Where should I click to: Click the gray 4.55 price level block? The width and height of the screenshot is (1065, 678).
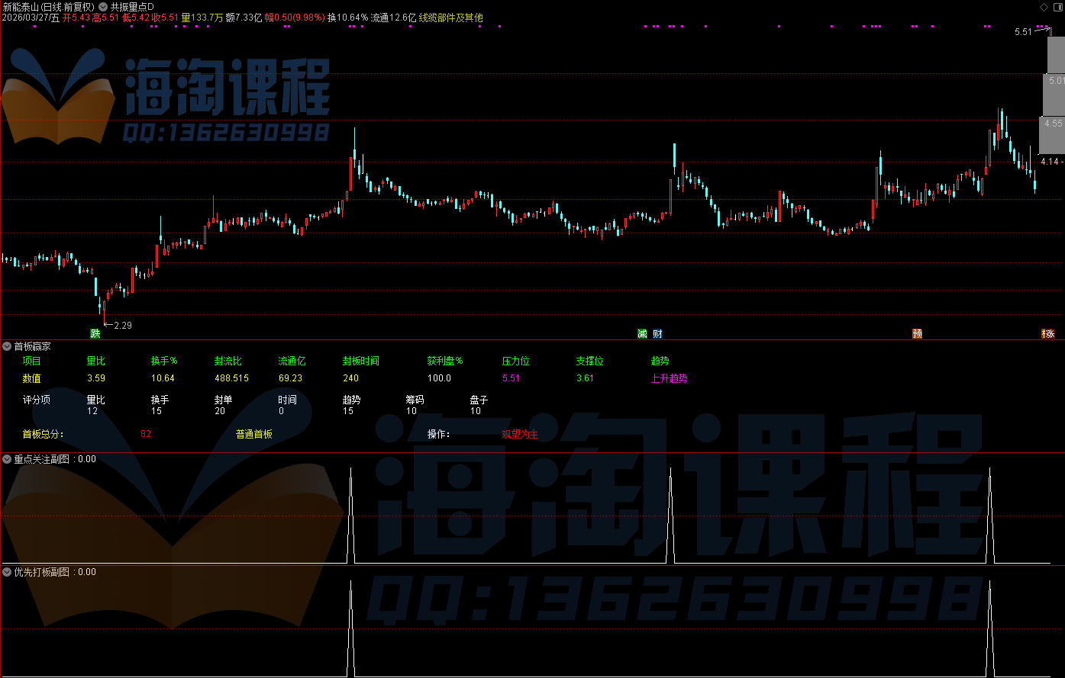[x=1052, y=124]
